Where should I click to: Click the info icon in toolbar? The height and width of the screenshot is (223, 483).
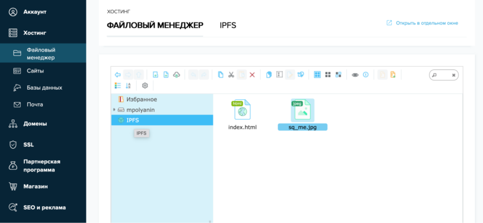tap(365, 75)
